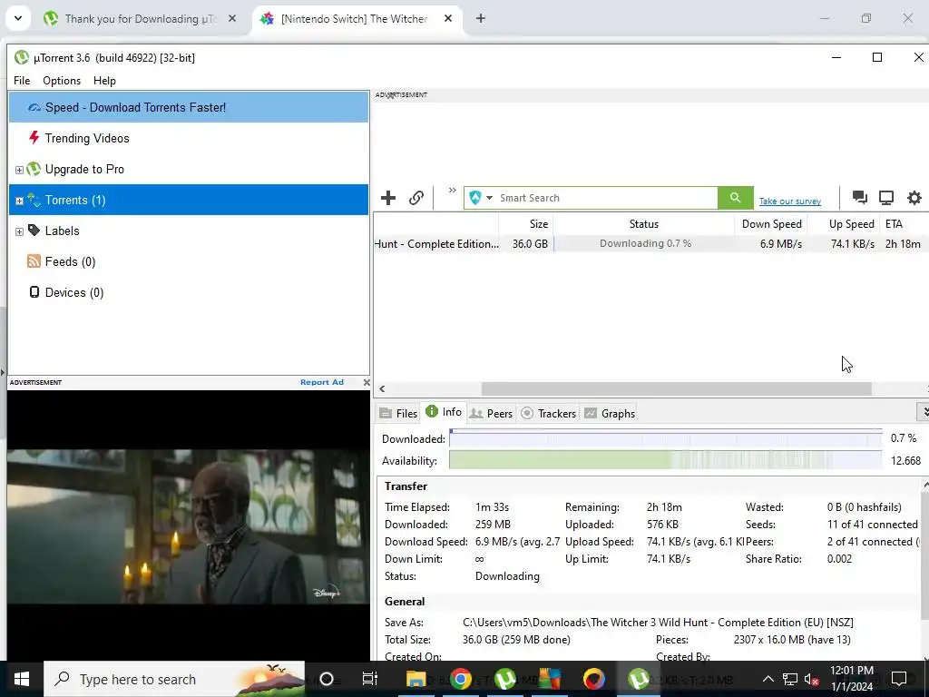Viewport: 929px width, 697px height.
Task: Open File Explorer from taskbar
Action: (x=416, y=679)
